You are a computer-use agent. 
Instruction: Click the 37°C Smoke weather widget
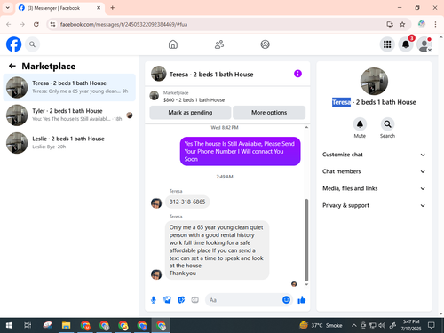(321, 326)
